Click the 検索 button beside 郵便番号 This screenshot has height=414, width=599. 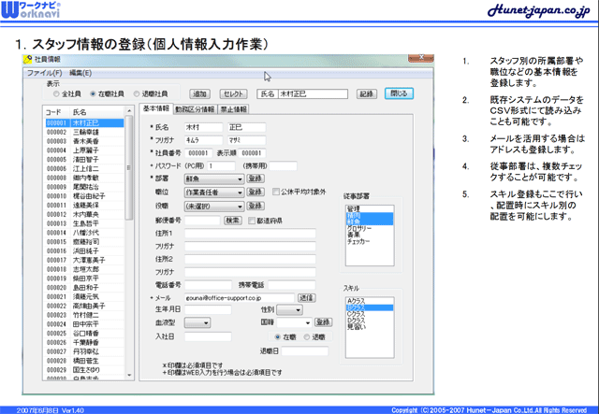[x=232, y=221]
